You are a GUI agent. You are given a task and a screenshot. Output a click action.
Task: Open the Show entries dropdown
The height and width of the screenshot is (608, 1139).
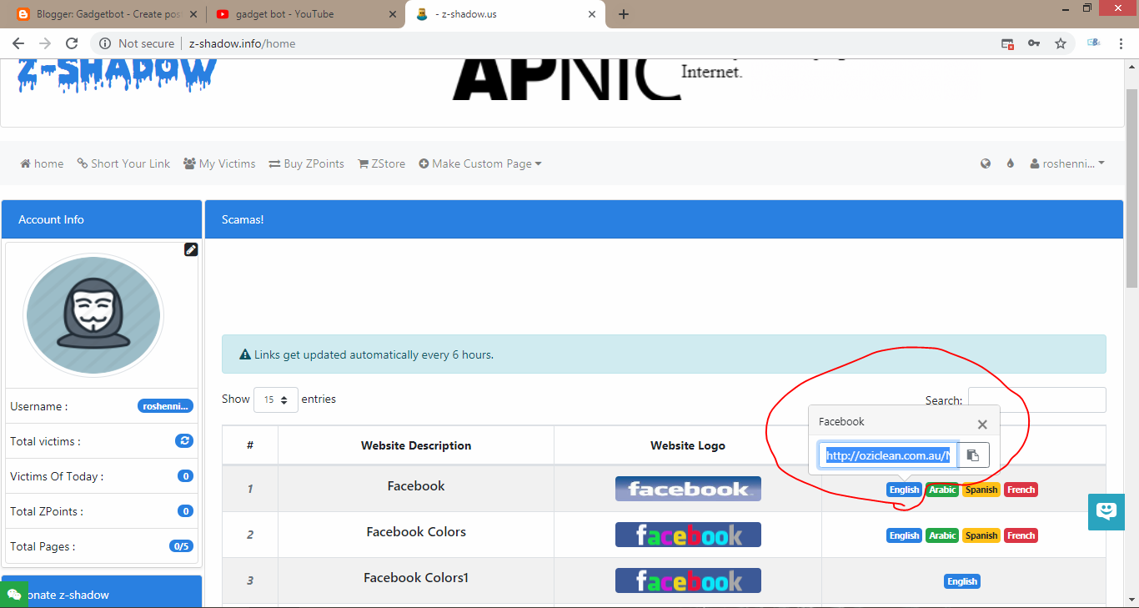[275, 399]
